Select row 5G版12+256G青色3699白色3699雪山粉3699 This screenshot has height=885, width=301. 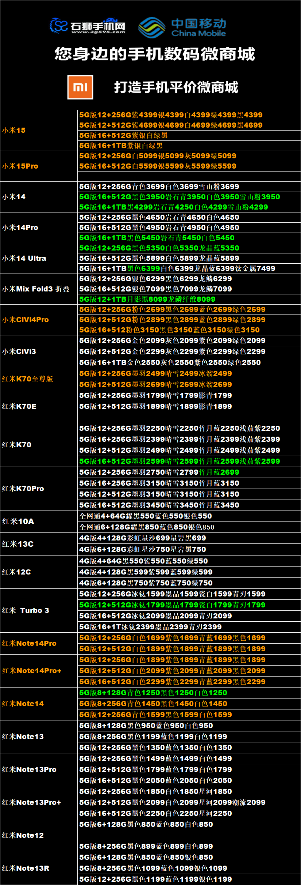point(189,187)
